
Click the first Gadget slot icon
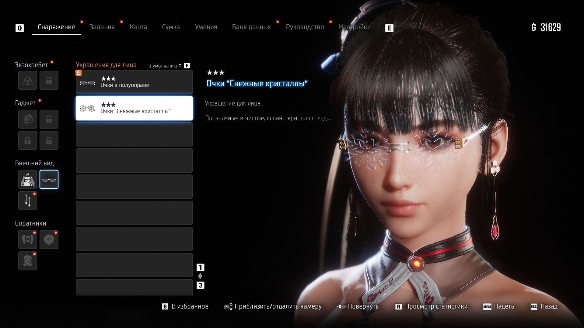[28, 119]
